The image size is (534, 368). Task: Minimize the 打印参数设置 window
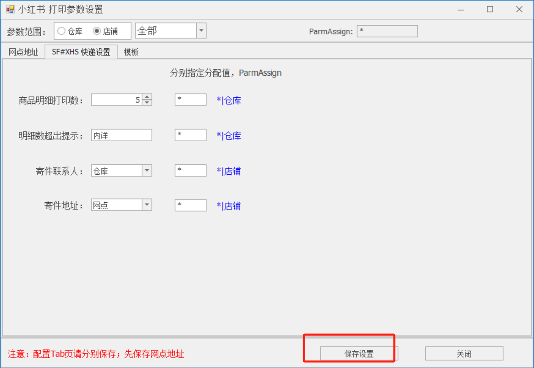pyautogui.click(x=461, y=9)
